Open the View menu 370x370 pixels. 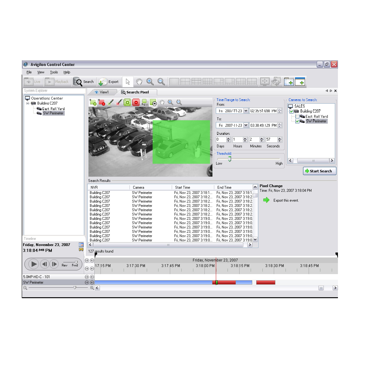click(41, 72)
